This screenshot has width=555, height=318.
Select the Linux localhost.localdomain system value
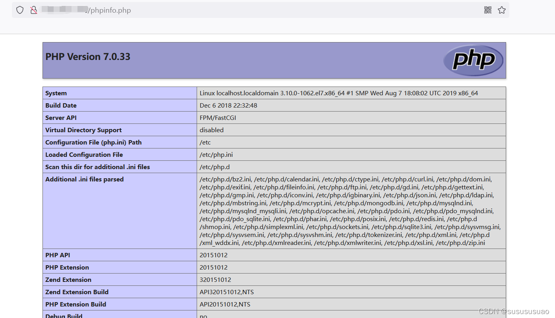click(339, 93)
